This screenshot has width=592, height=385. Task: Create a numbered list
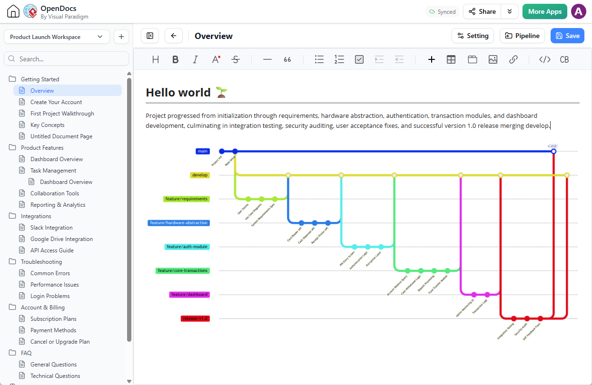pyautogui.click(x=339, y=59)
